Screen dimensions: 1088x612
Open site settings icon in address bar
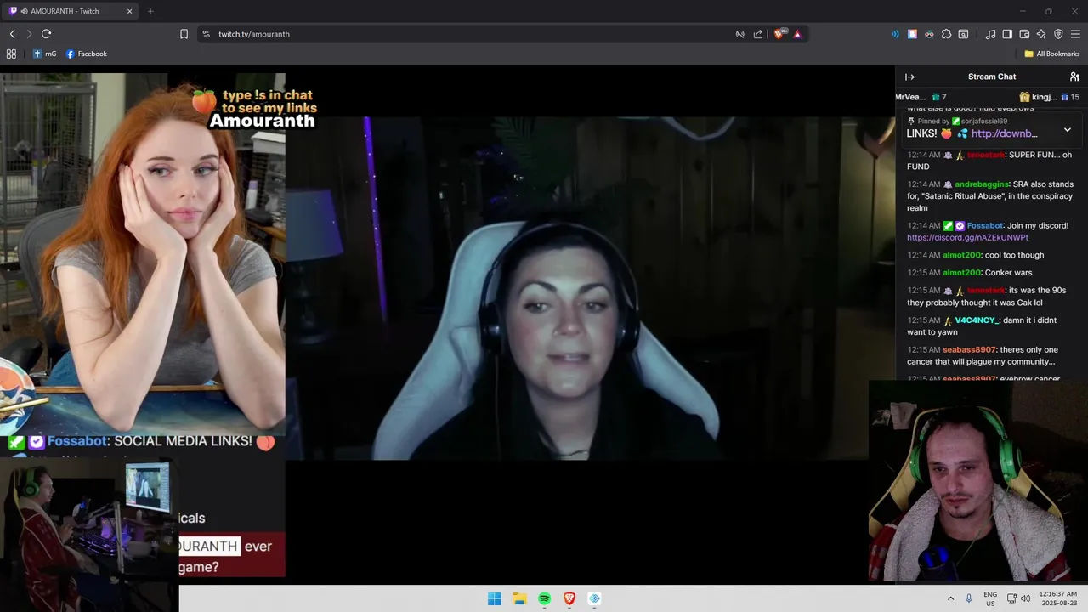[206, 34]
